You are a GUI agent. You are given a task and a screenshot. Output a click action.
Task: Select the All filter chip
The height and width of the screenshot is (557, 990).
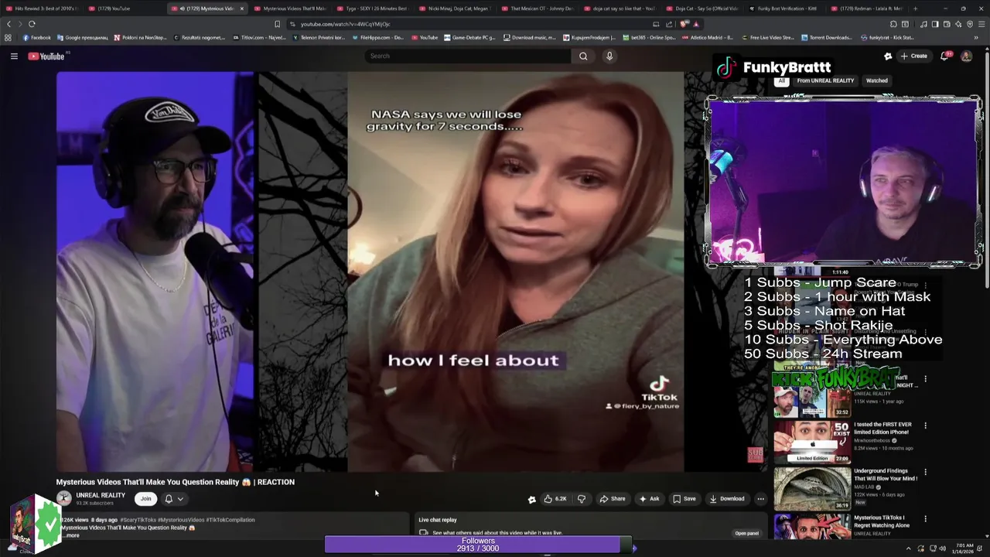click(x=781, y=80)
